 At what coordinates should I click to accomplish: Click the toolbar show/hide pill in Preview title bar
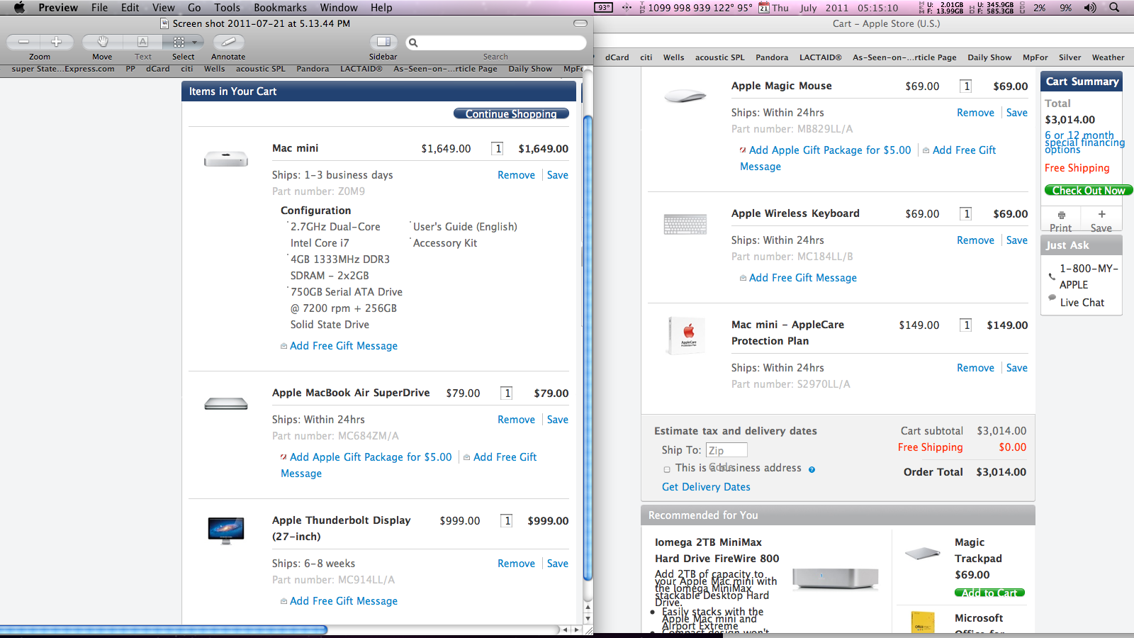point(580,23)
